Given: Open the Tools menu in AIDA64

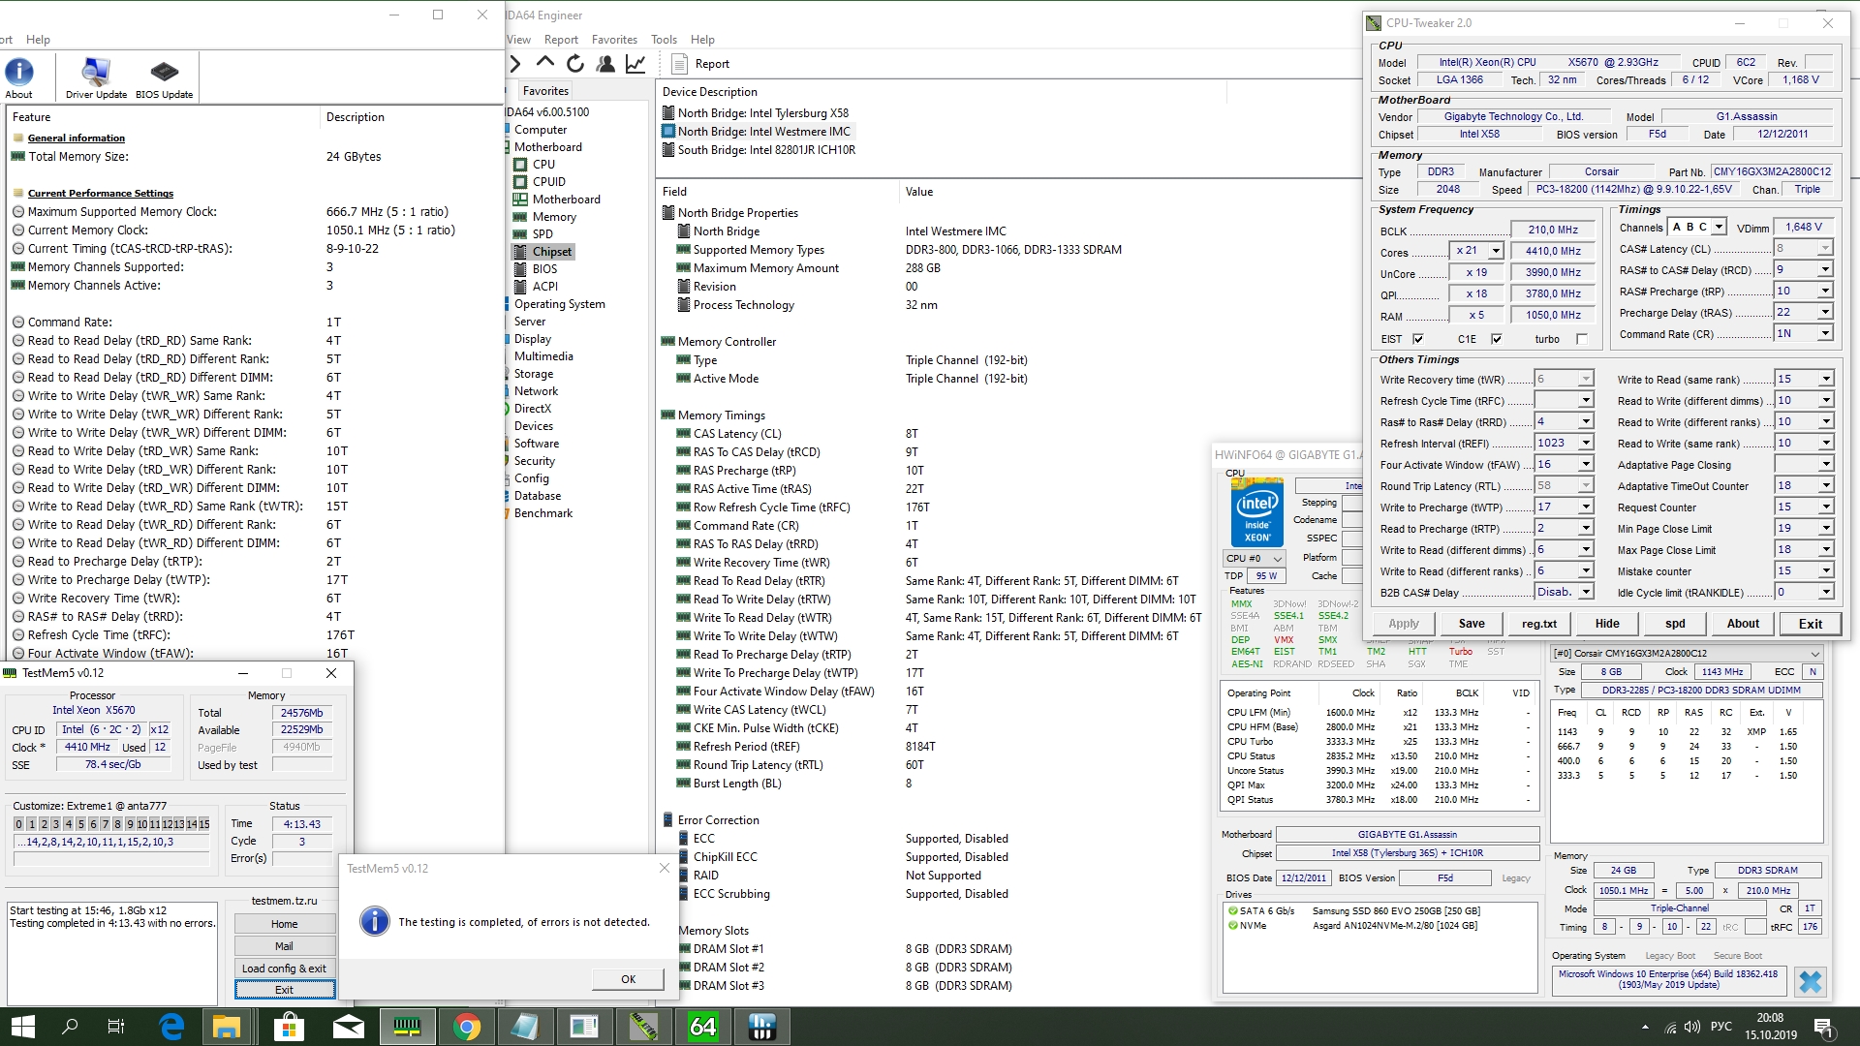Looking at the screenshot, I should pos(664,40).
